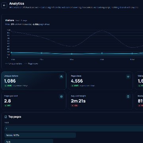Screen dimensions: 143x143
Task: Click the Analytics page heading
Action: [17, 4]
